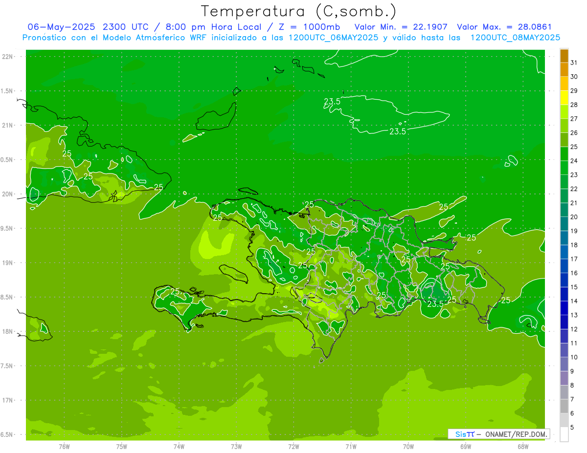The image size is (587, 453).
Task: Click the "18N" latitude axis label
Action: 8,332
